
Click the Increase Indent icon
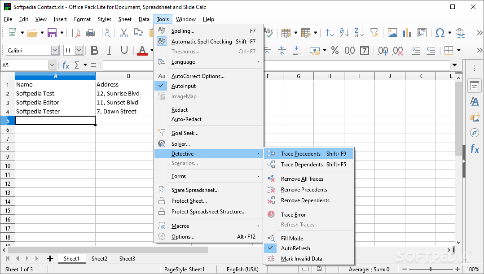coord(416,50)
